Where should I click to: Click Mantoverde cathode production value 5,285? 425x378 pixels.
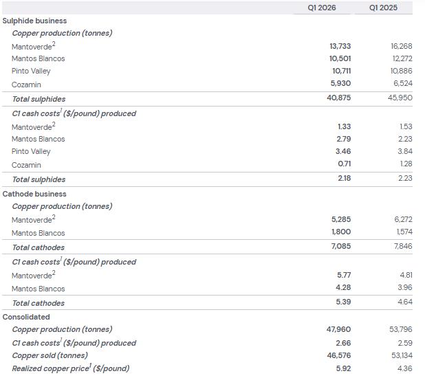340,219
